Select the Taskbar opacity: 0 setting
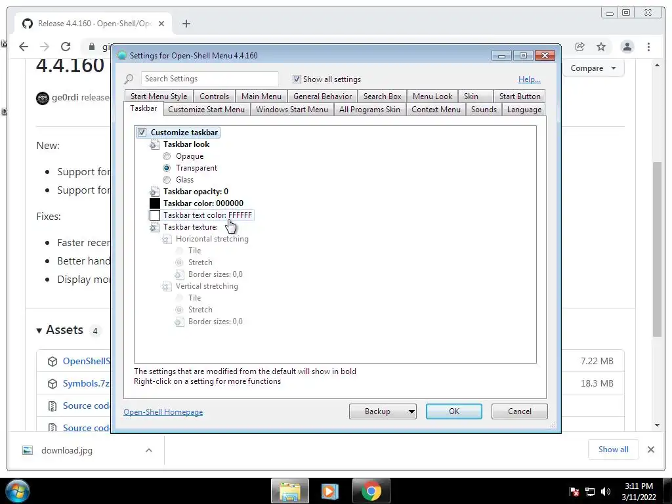The image size is (672, 504). (x=196, y=192)
